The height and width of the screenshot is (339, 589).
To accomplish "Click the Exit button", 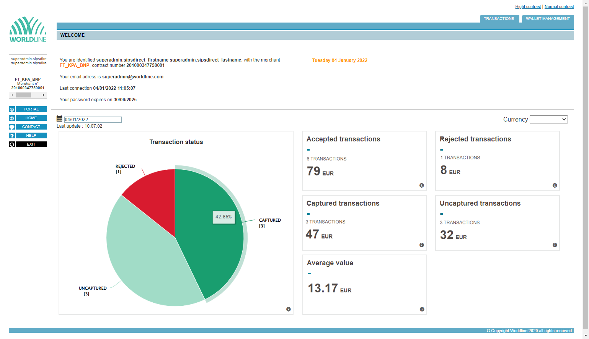I will (x=31, y=144).
